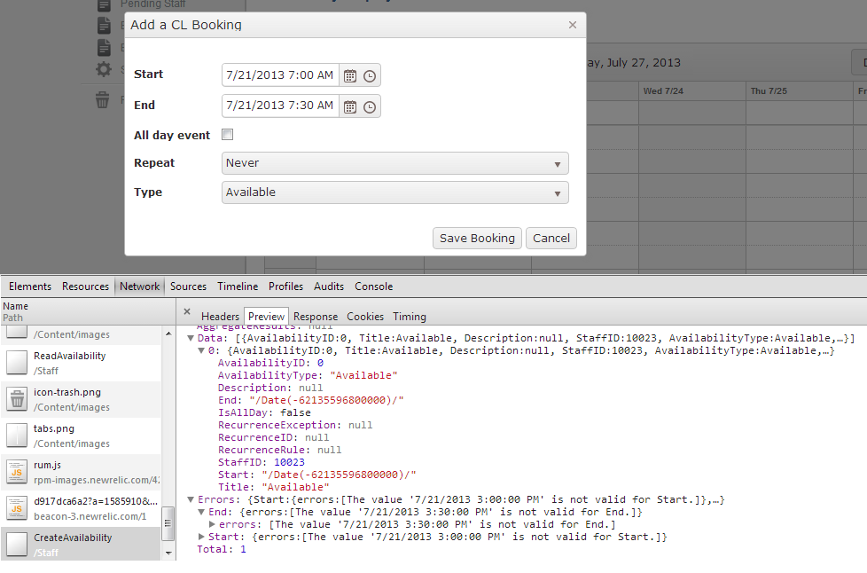Click the Total: 1 line
Viewport: 867px width, 573px height.
tap(222, 549)
